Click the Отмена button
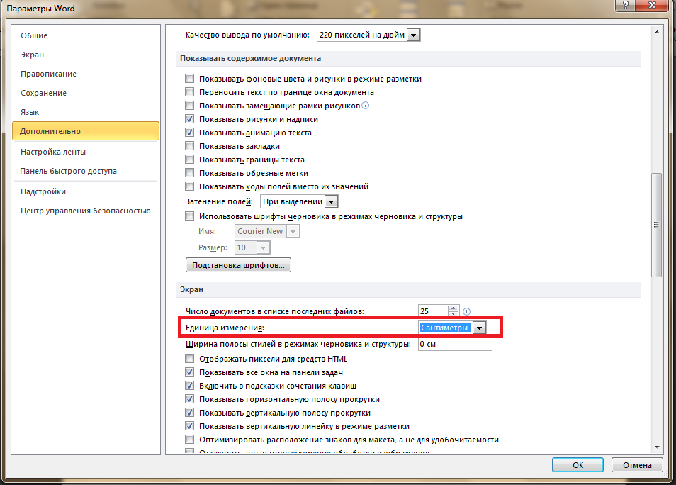This screenshot has width=676, height=485. click(637, 465)
